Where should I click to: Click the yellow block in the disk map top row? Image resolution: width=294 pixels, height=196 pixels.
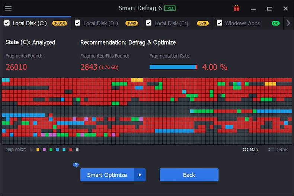pos(137,80)
